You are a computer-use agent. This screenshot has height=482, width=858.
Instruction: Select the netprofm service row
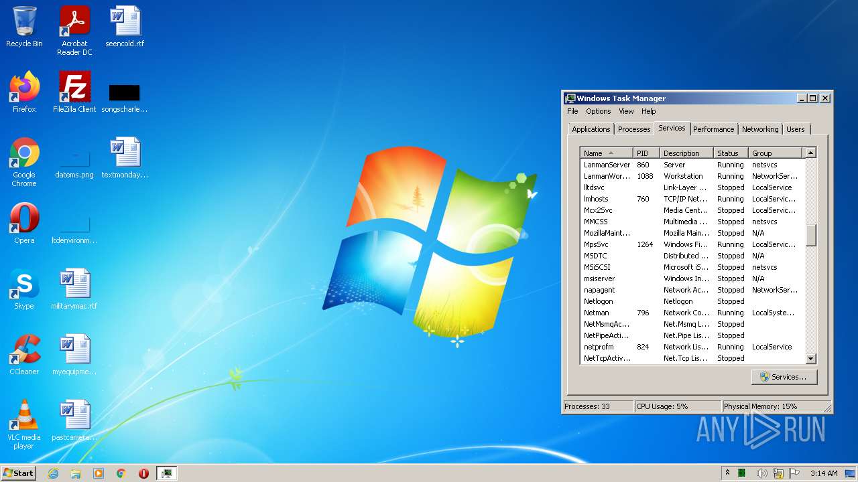692,347
